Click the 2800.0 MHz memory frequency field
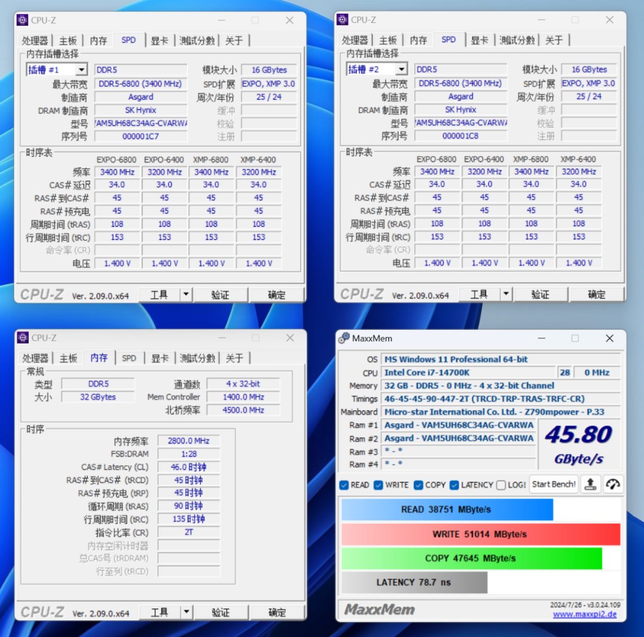Viewport: 644px width, 637px height. click(188, 441)
